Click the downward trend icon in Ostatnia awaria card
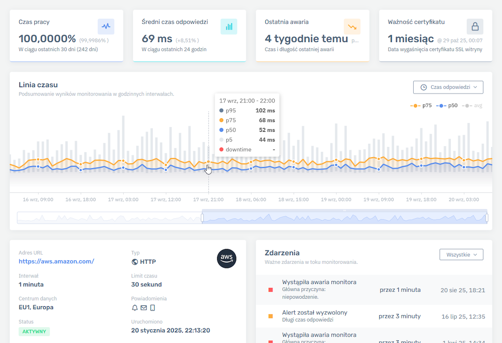 (x=352, y=27)
